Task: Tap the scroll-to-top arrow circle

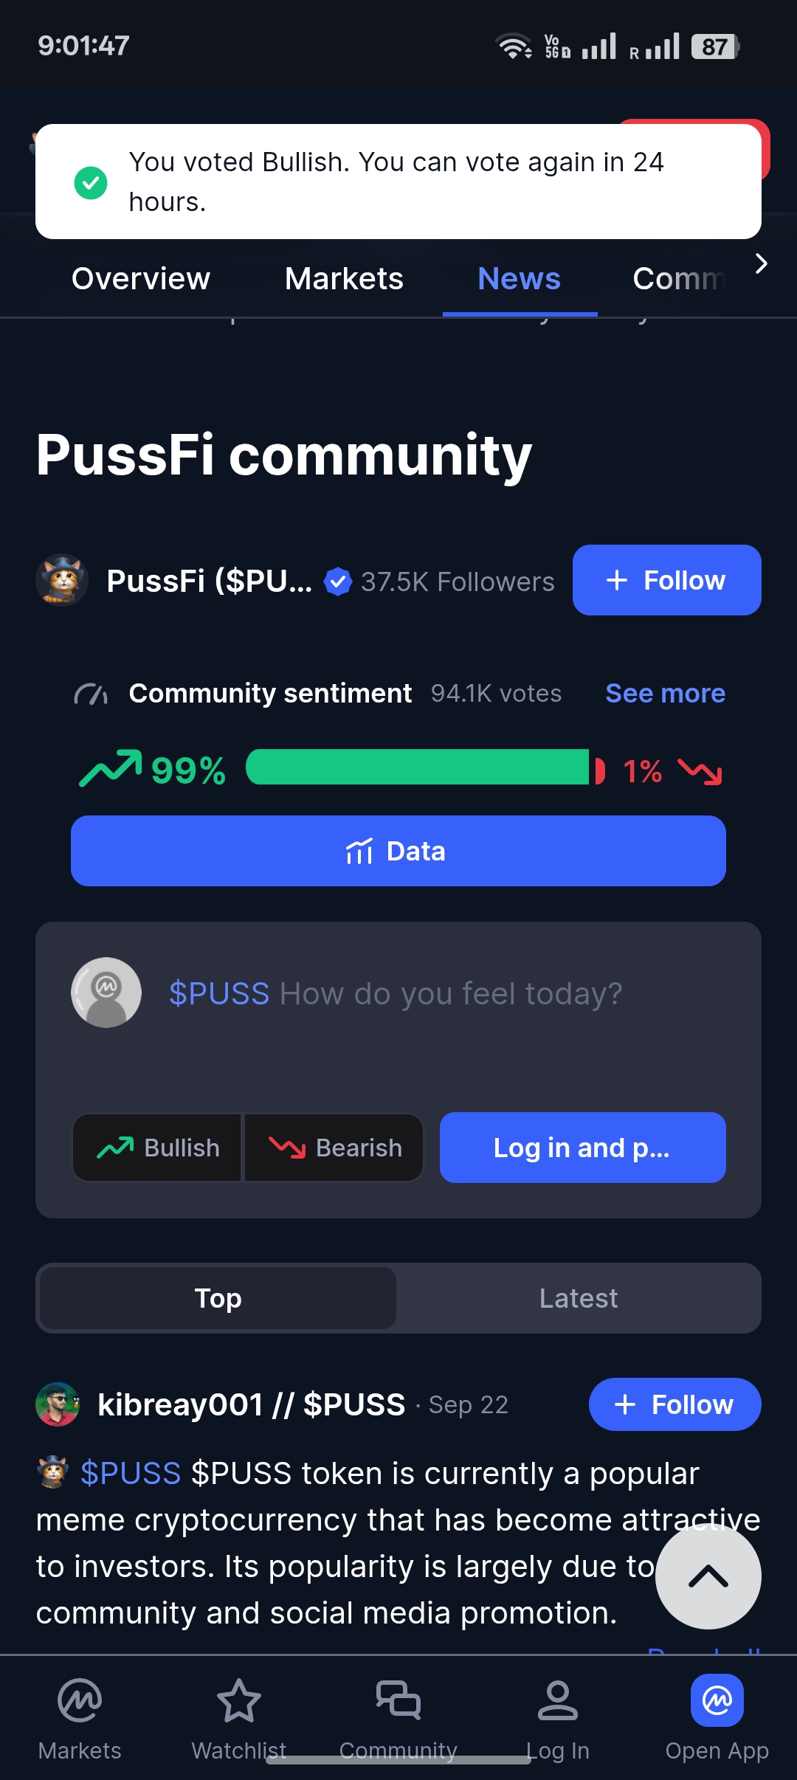Action: 708,1576
